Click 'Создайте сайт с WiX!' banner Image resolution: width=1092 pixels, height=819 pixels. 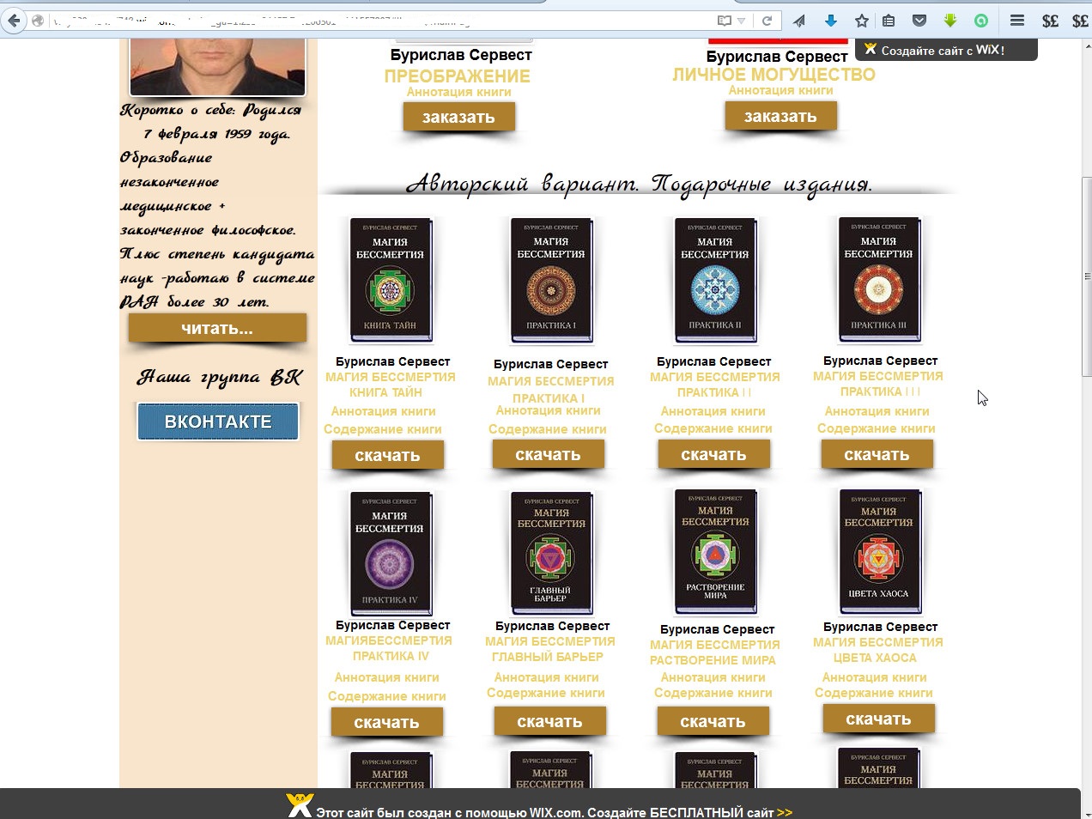pyautogui.click(x=945, y=50)
